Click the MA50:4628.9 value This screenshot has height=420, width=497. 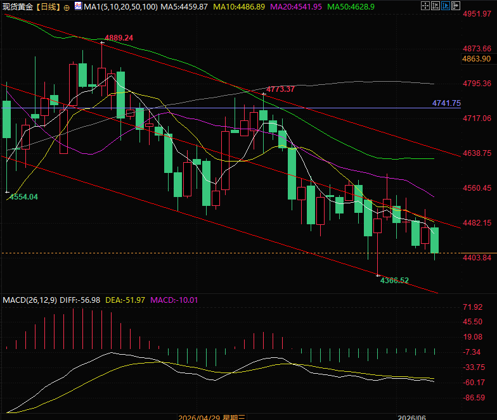(x=351, y=6)
